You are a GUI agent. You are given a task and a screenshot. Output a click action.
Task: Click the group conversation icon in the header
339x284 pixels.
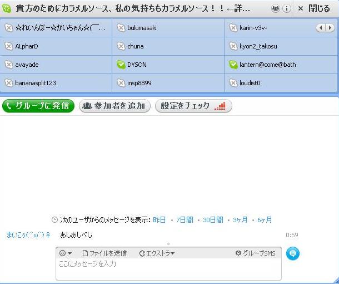coord(7,8)
